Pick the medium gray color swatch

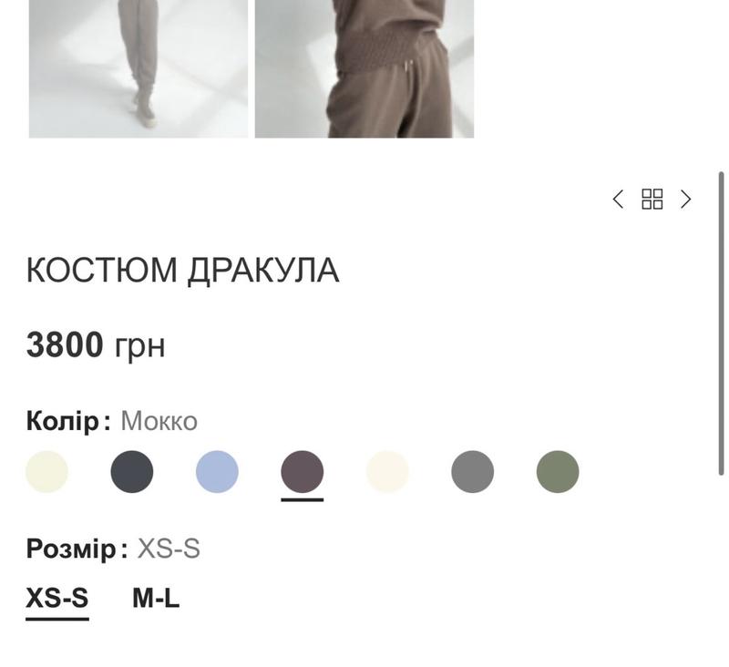[x=472, y=471]
